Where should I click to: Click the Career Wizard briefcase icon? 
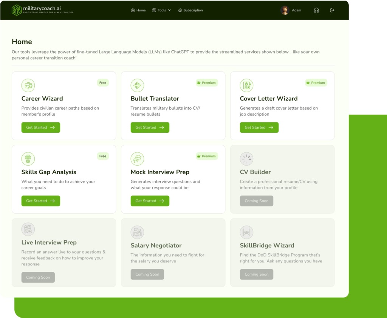pyautogui.click(x=28, y=85)
